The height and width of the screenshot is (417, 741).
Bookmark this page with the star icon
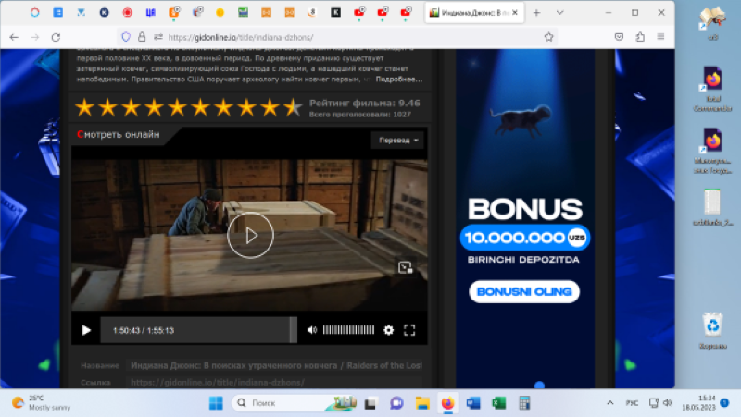click(x=549, y=37)
